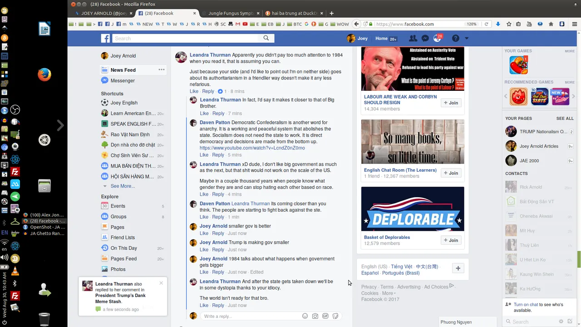Open Candy Crush game thumbnail
The width and height of the screenshot is (581, 327).
coord(519,65)
